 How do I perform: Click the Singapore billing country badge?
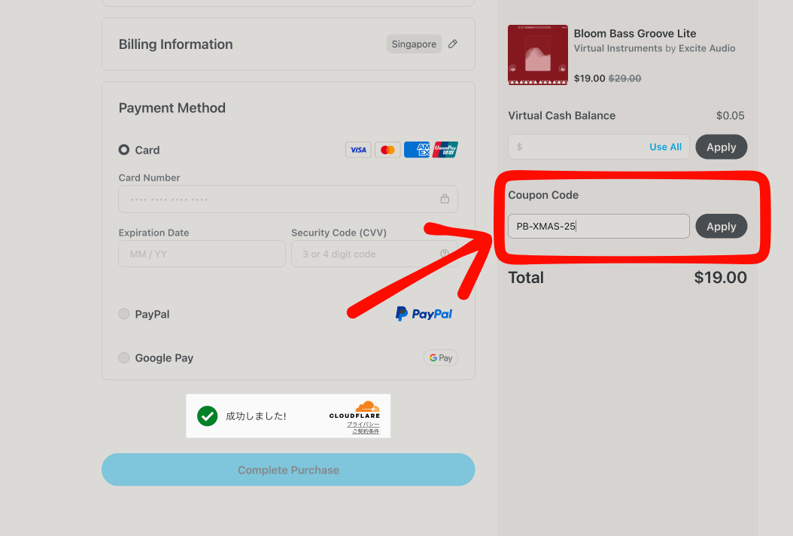click(x=414, y=44)
